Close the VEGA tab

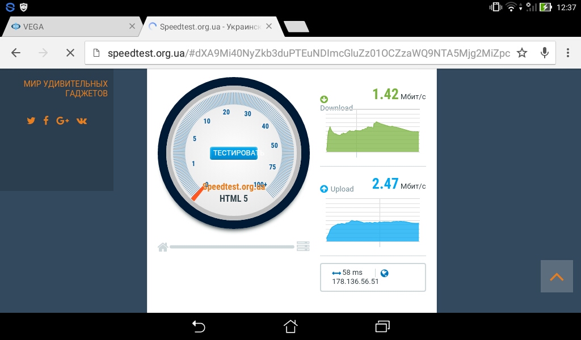pos(132,26)
